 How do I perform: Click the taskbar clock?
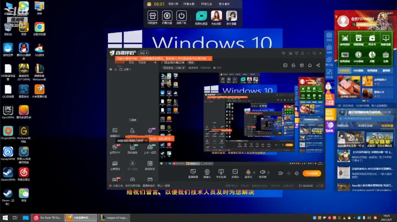click(x=387, y=218)
